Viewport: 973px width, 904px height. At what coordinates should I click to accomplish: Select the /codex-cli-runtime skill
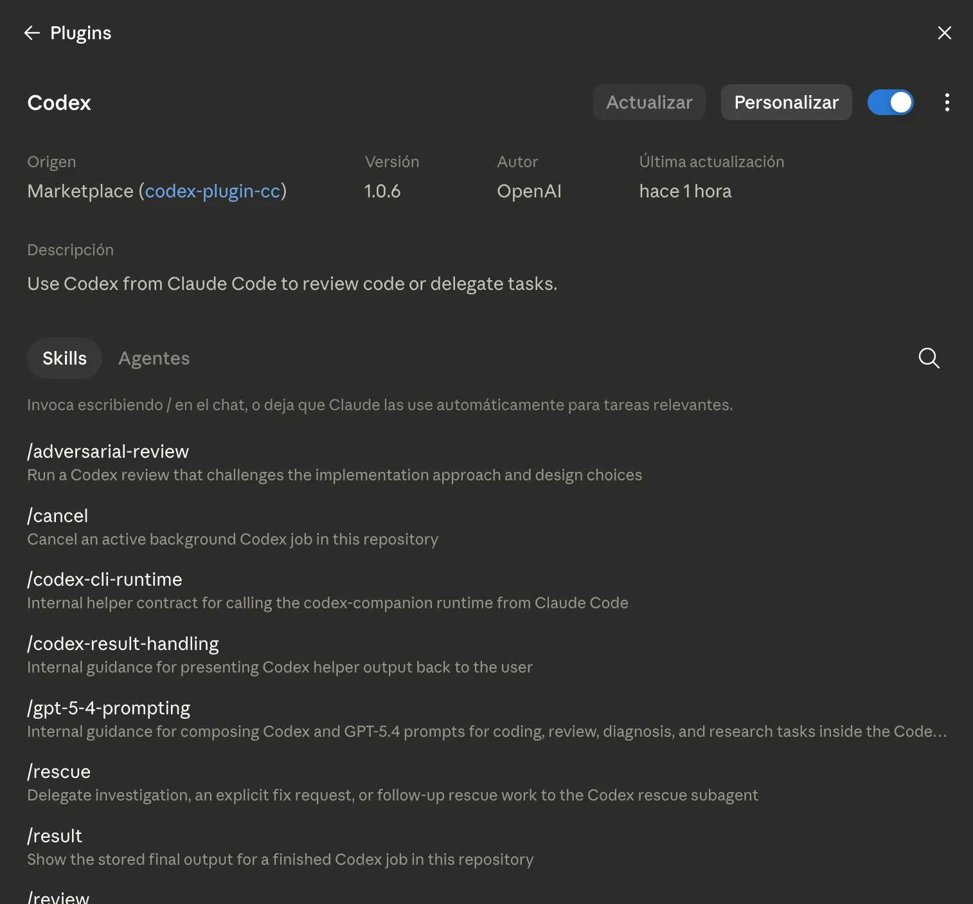pyautogui.click(x=105, y=579)
